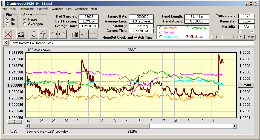Click the red X delete icon

tap(8, 35)
